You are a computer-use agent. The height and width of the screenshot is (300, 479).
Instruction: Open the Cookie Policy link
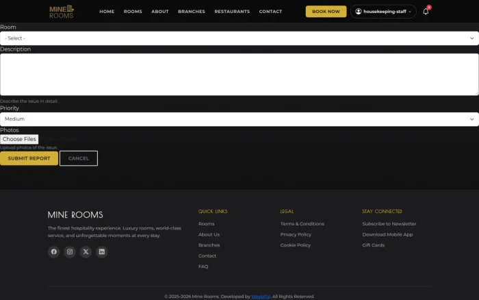[296, 245]
